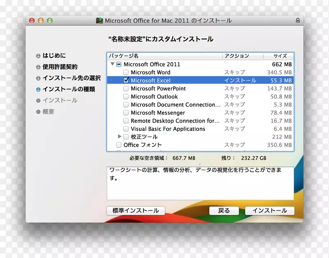Uncheck the Microsoft Excel package
The height and width of the screenshot is (258, 329).
click(126, 80)
